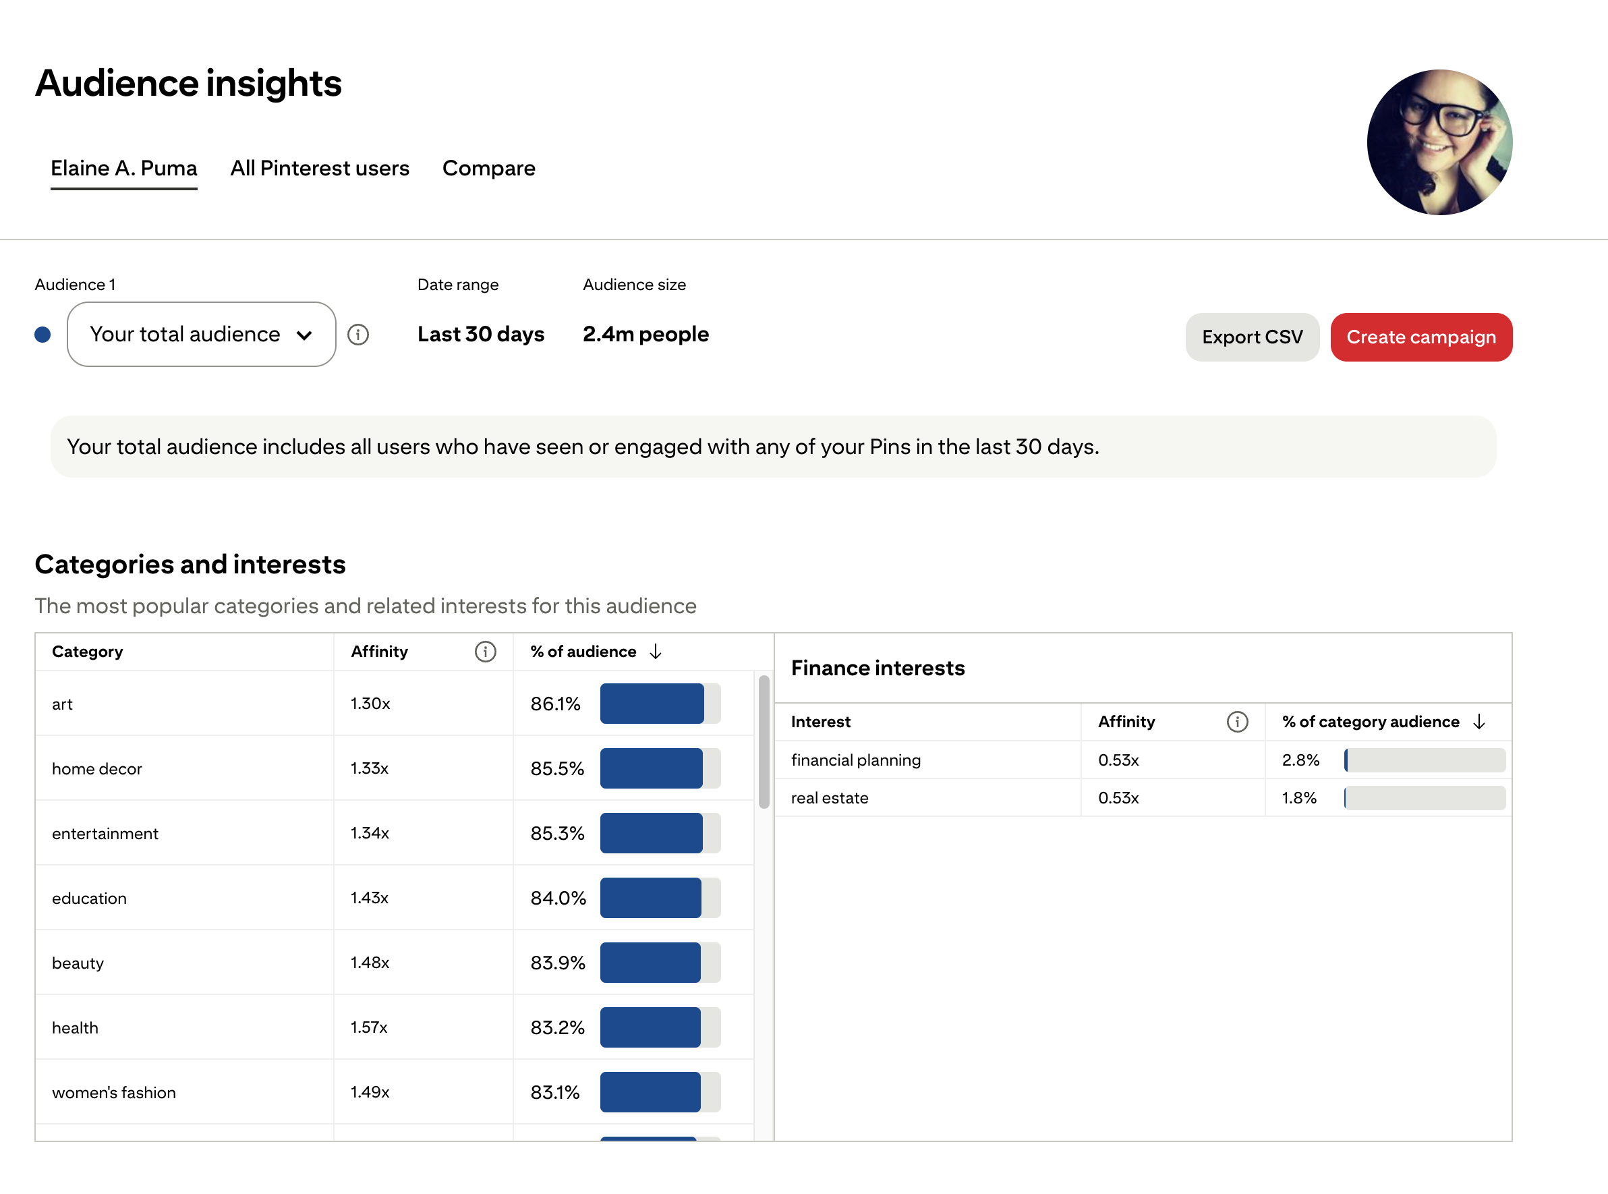Select the home decor category row
Screen dimensions: 1608x1194
(x=394, y=768)
